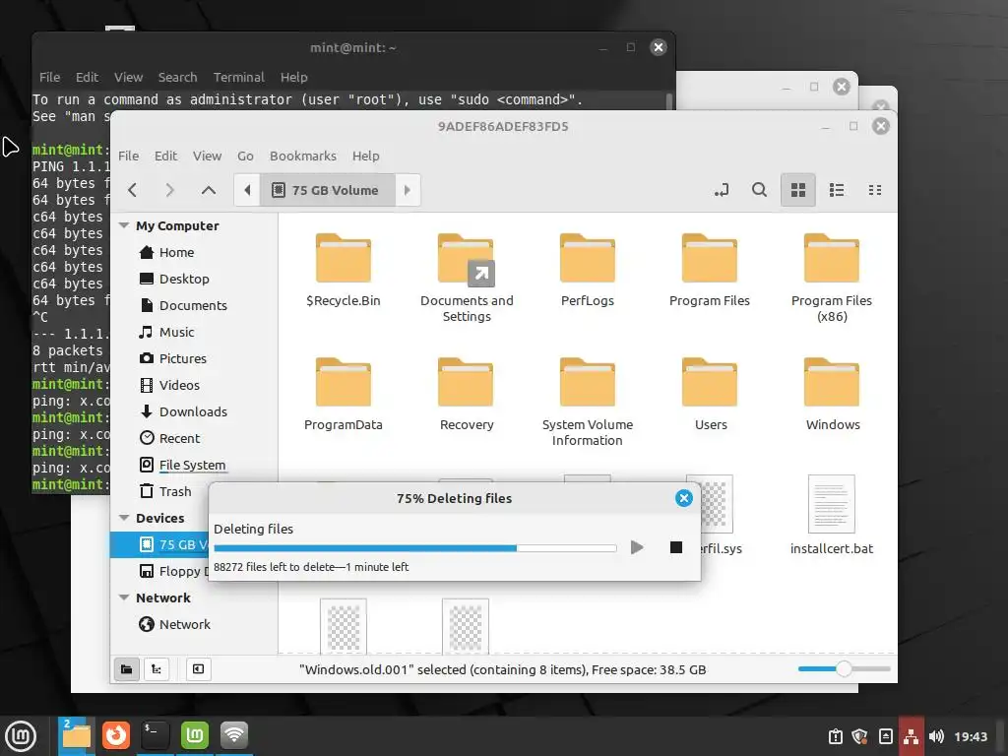Viewport: 1008px width, 756px height.
Task: Select the Users folder
Action: tap(710, 395)
